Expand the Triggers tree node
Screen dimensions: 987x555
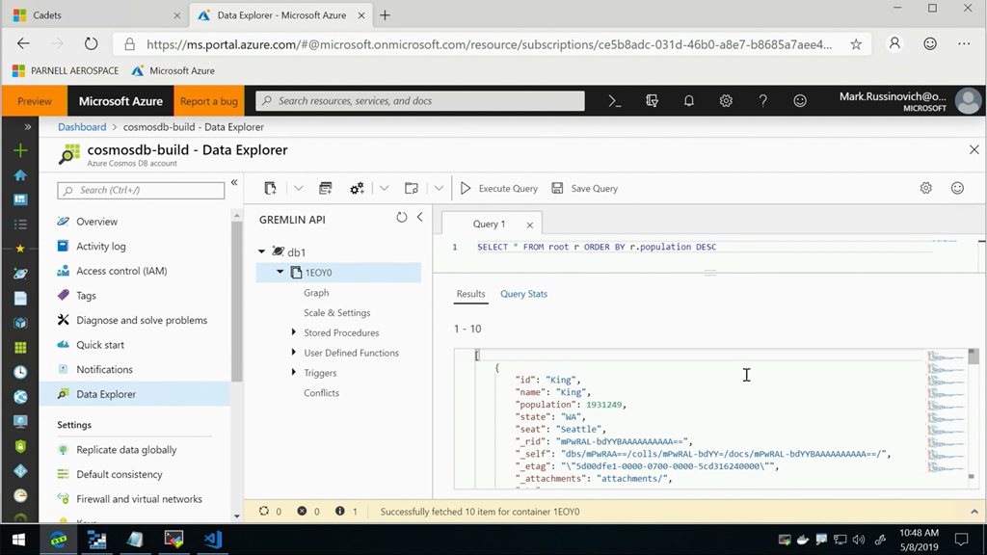coord(294,373)
